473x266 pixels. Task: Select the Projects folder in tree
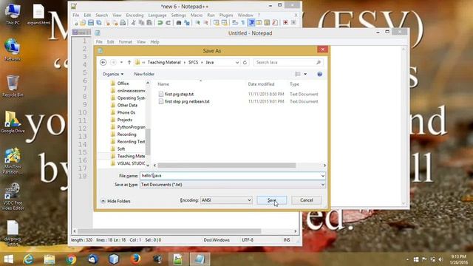125,120
